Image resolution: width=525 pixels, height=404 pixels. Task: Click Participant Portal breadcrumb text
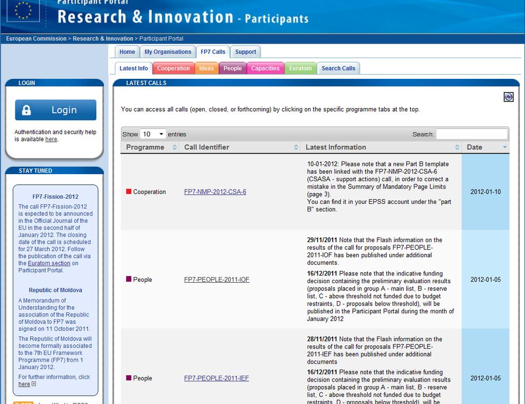point(161,38)
